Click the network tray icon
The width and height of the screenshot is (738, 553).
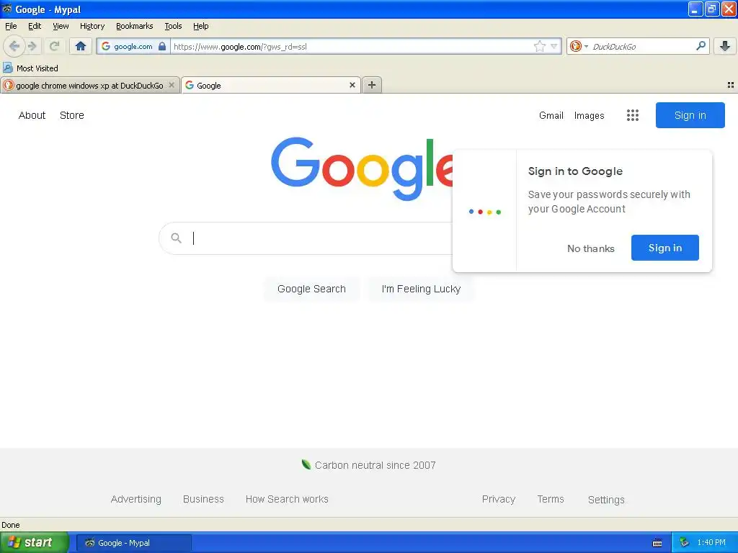pos(684,543)
